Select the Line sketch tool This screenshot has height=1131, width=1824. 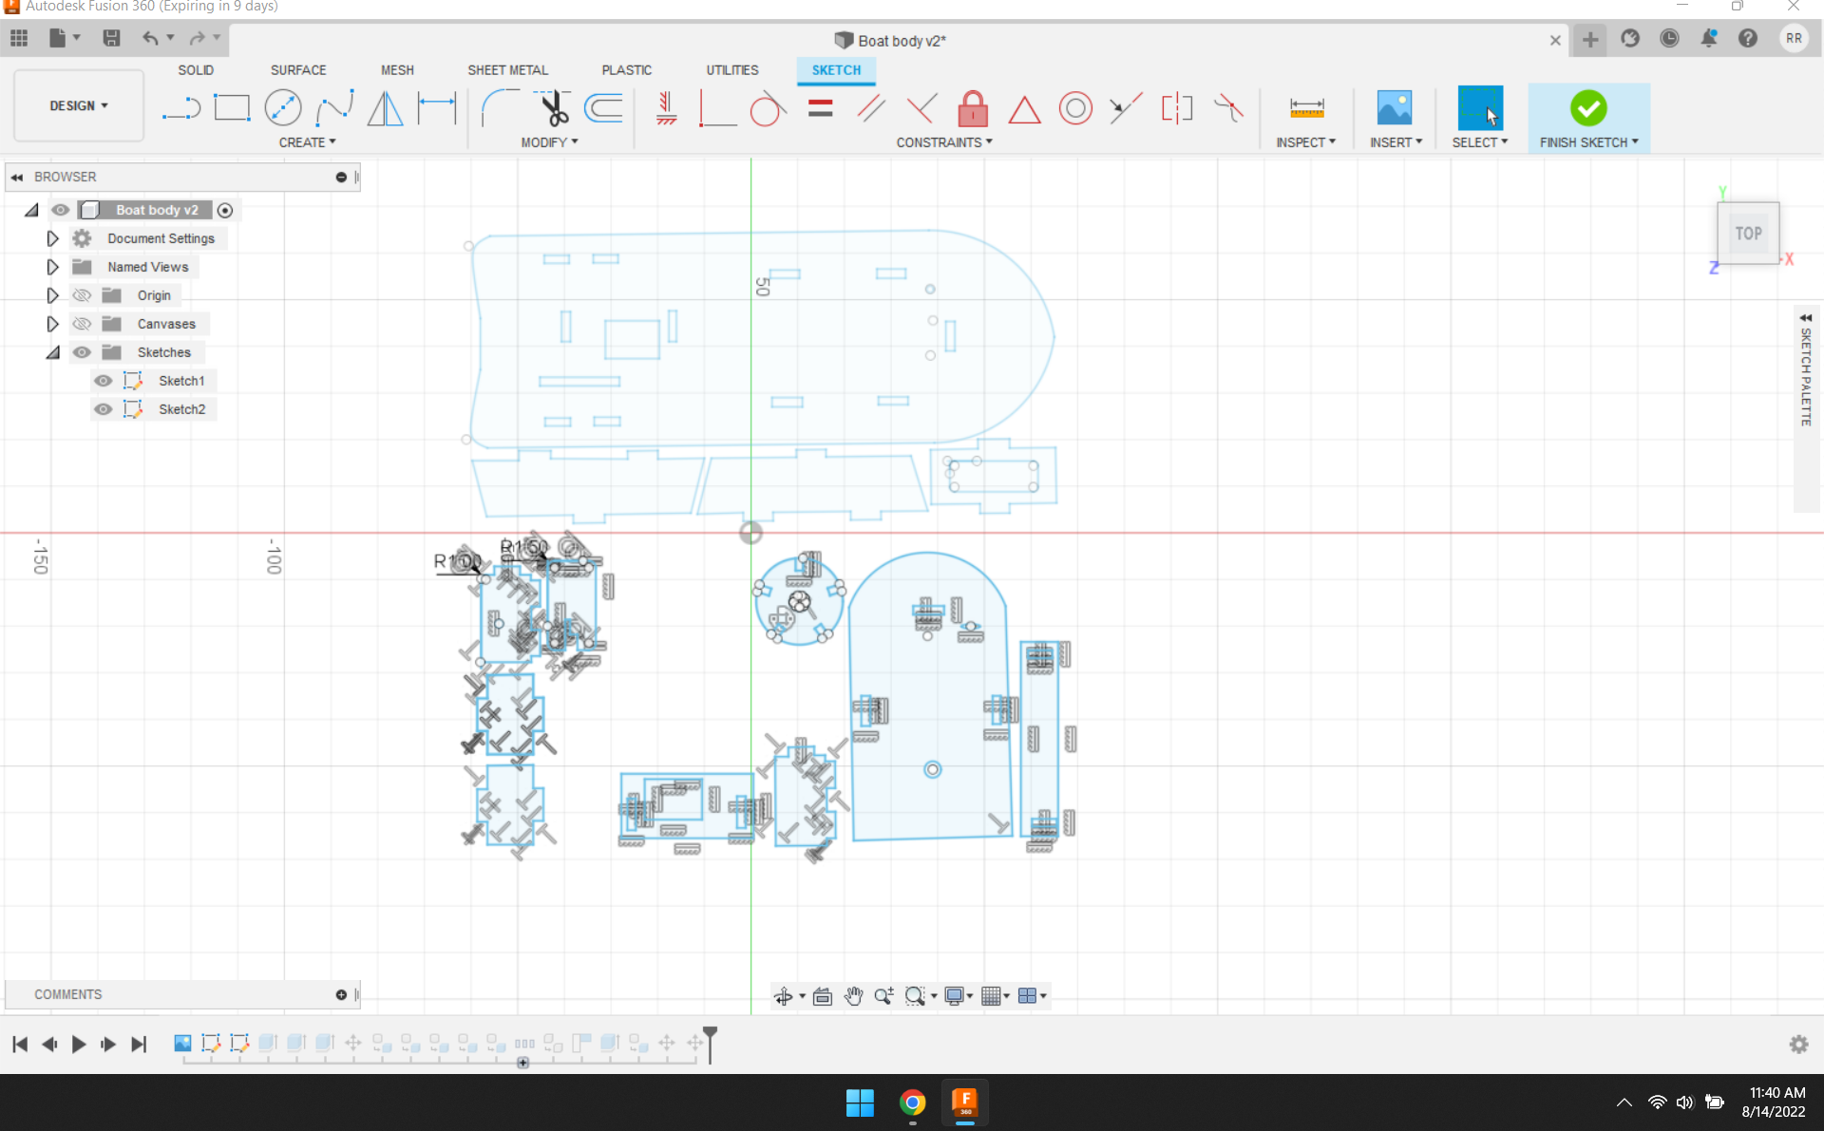tap(180, 108)
